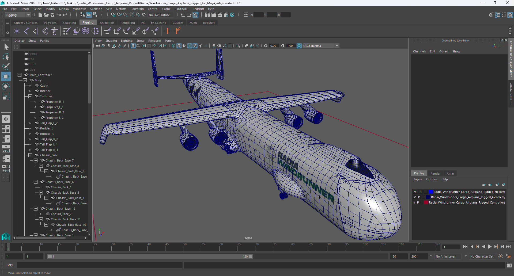Switch to the Animation shelf tab
The image size is (514, 276).
click(107, 23)
